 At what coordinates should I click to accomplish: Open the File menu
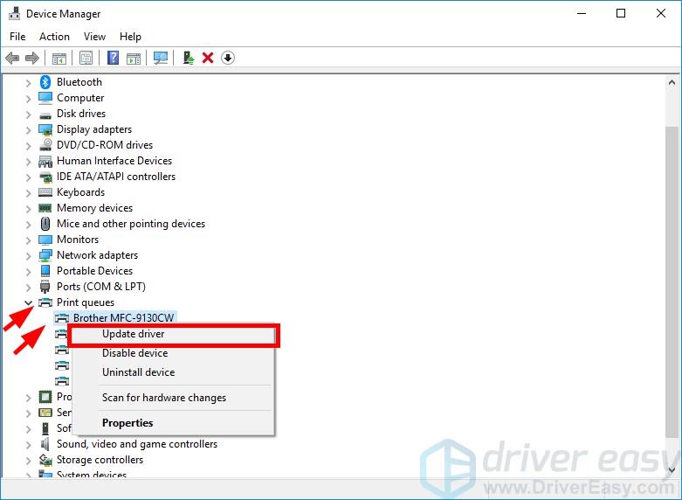point(17,37)
